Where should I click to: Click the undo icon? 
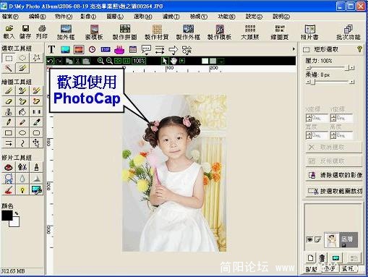[x=50, y=61]
